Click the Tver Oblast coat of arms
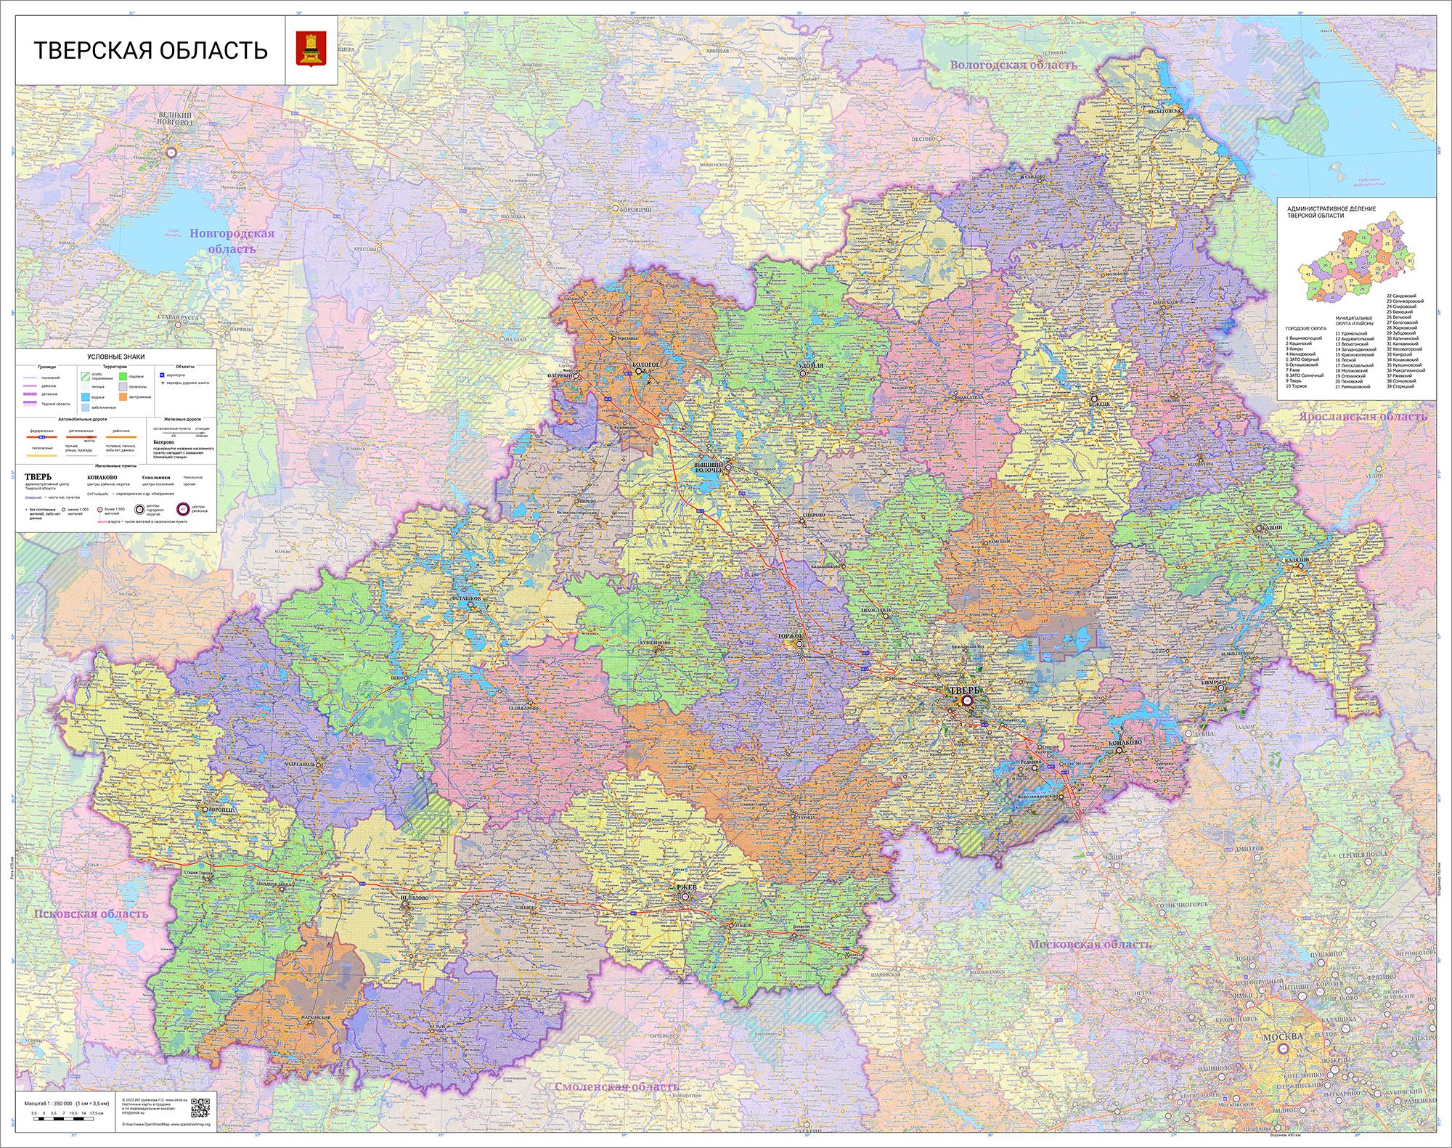This screenshot has width=1452, height=1148. pos(311,49)
